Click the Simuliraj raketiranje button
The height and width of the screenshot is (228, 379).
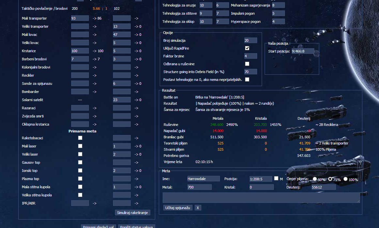click(x=132, y=213)
